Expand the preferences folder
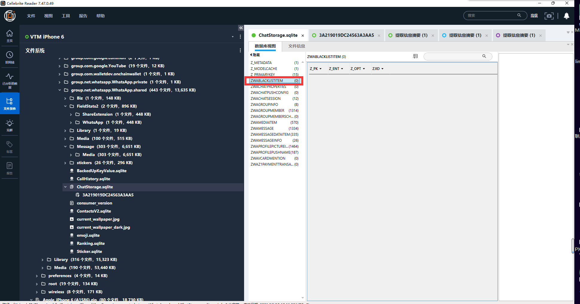Viewport: 580px width, 304px height. 37,276
